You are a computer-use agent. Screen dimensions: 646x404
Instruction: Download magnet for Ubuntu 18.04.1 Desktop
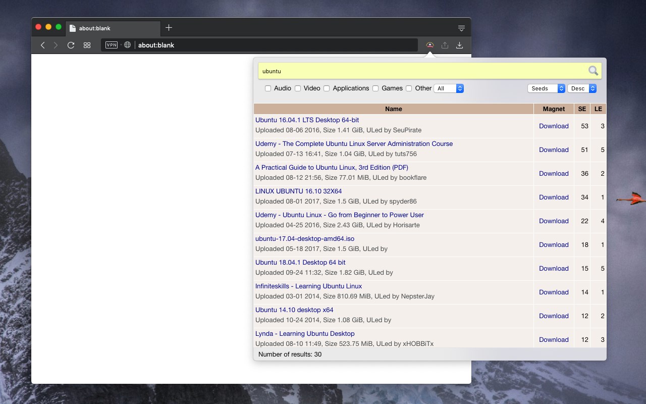(554, 269)
